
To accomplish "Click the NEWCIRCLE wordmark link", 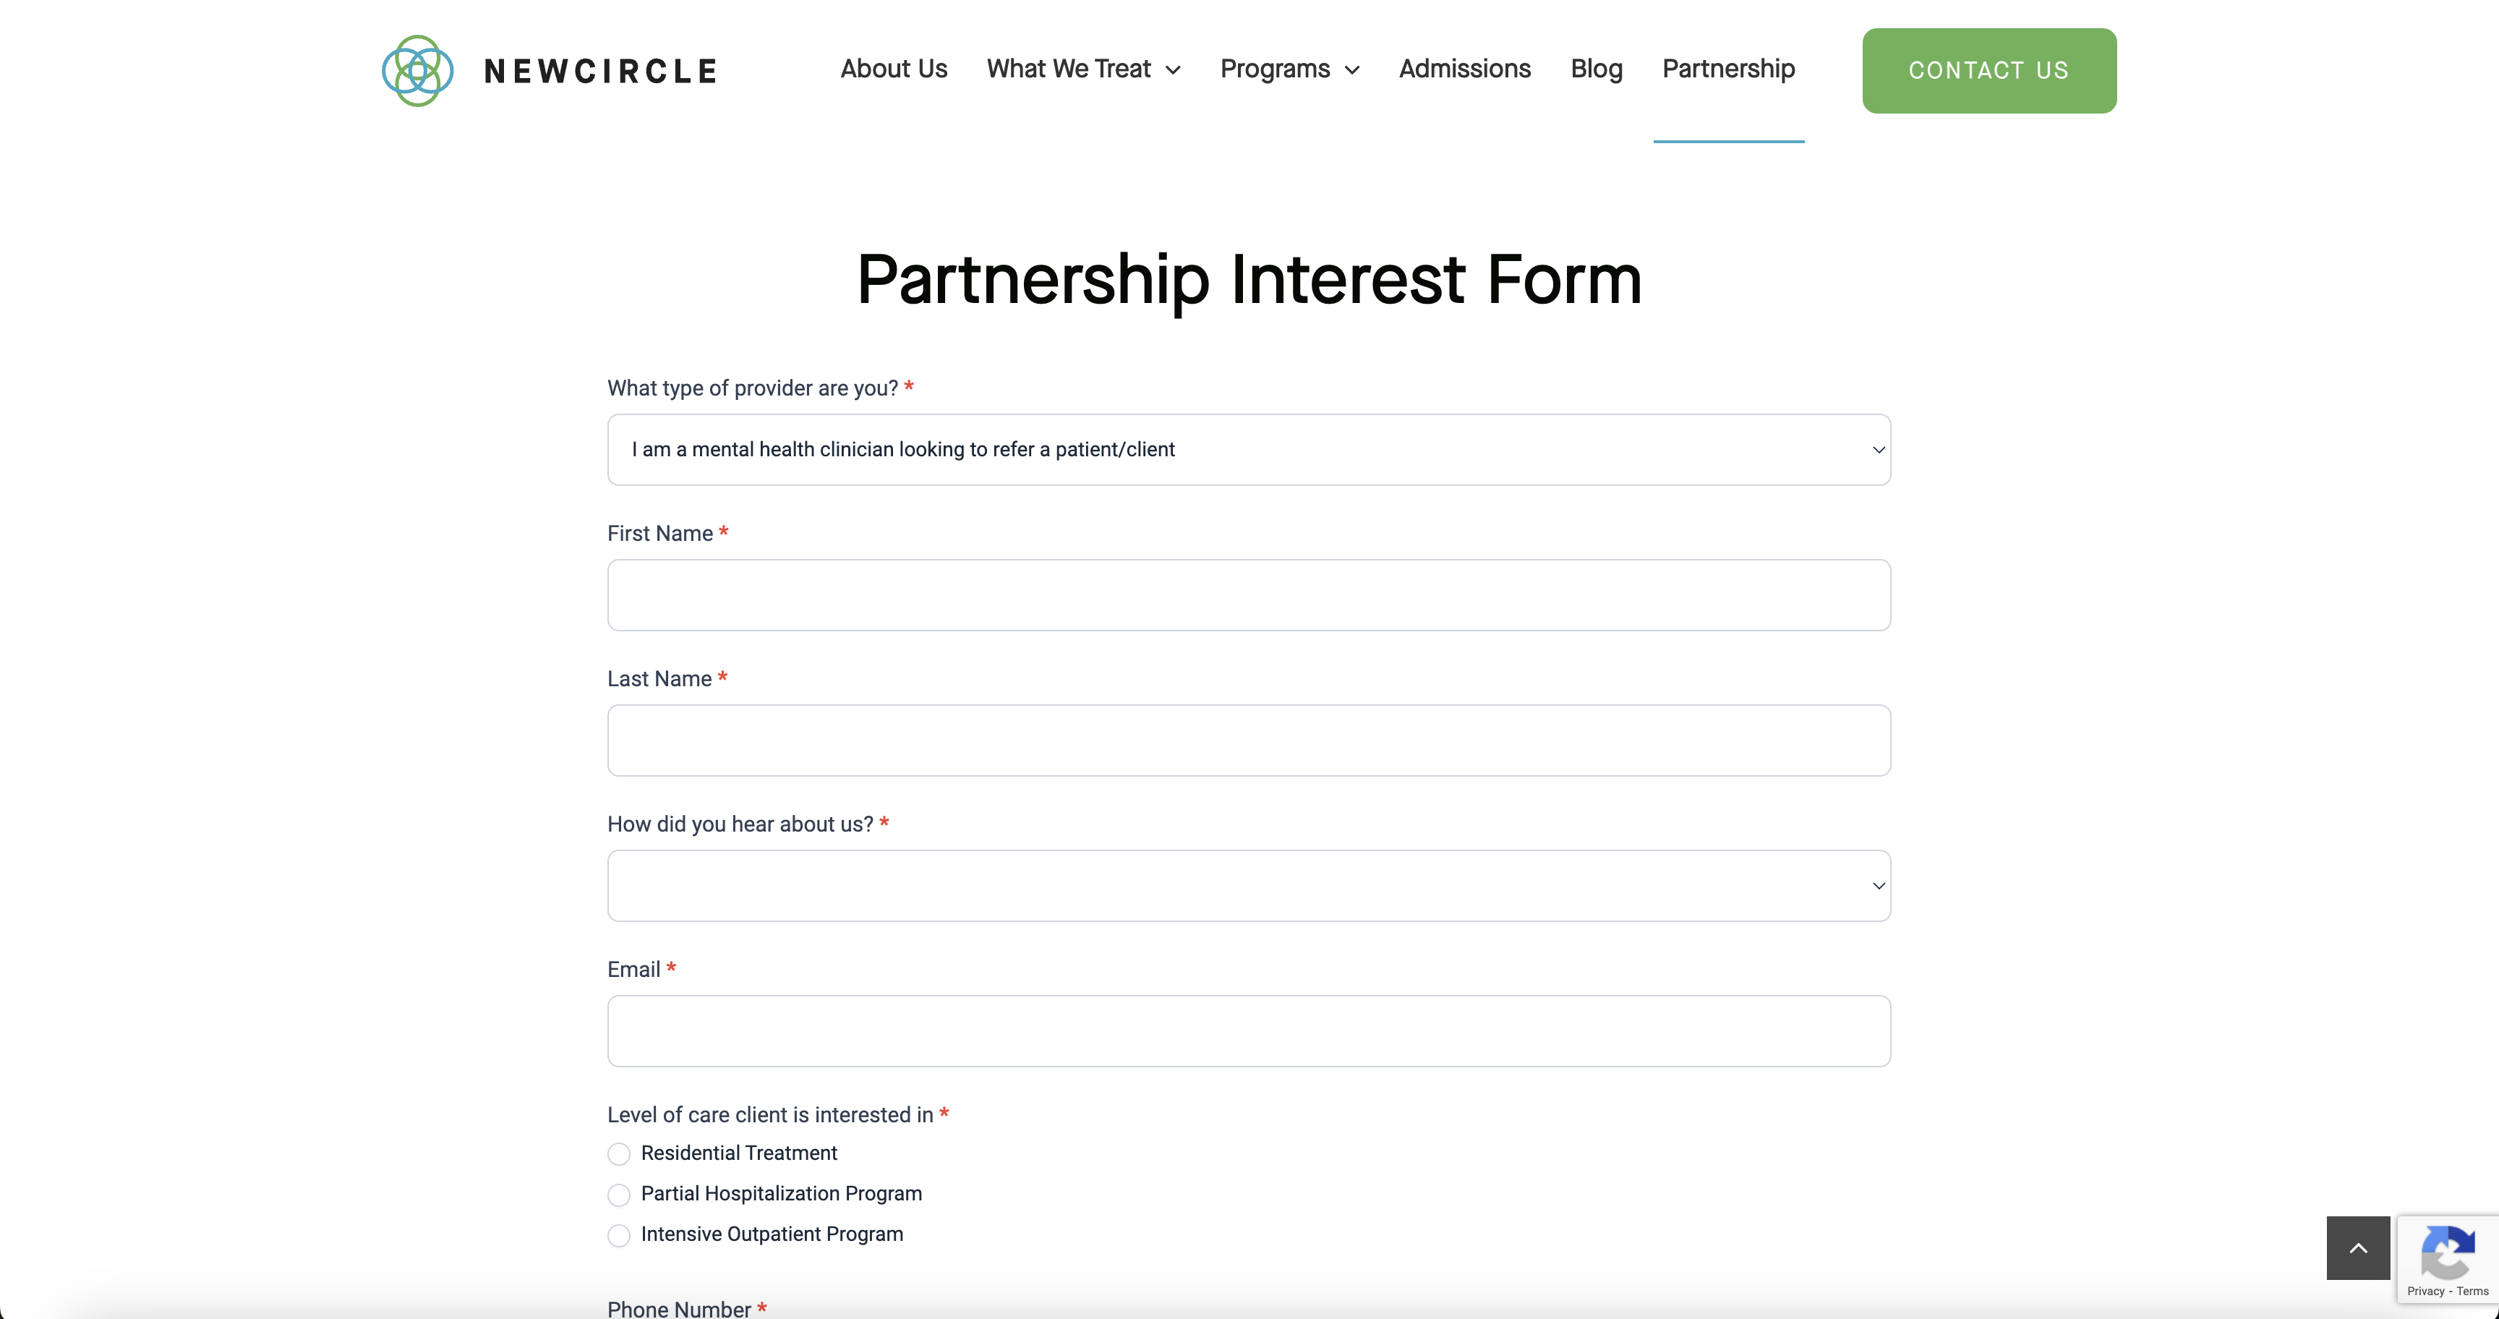I will pyautogui.click(x=600, y=72).
